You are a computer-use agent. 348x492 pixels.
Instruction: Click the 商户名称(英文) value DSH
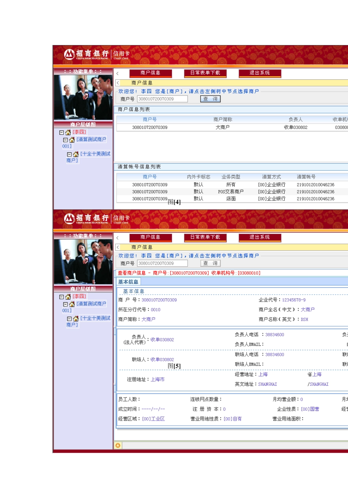pyautogui.click(x=304, y=320)
